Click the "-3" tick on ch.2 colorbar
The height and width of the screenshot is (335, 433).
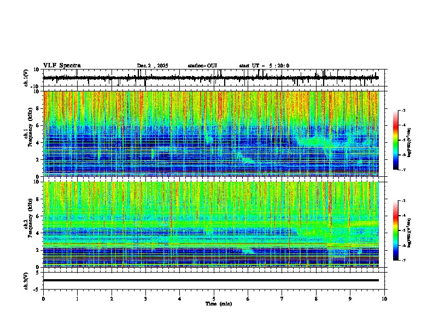tap(403, 201)
